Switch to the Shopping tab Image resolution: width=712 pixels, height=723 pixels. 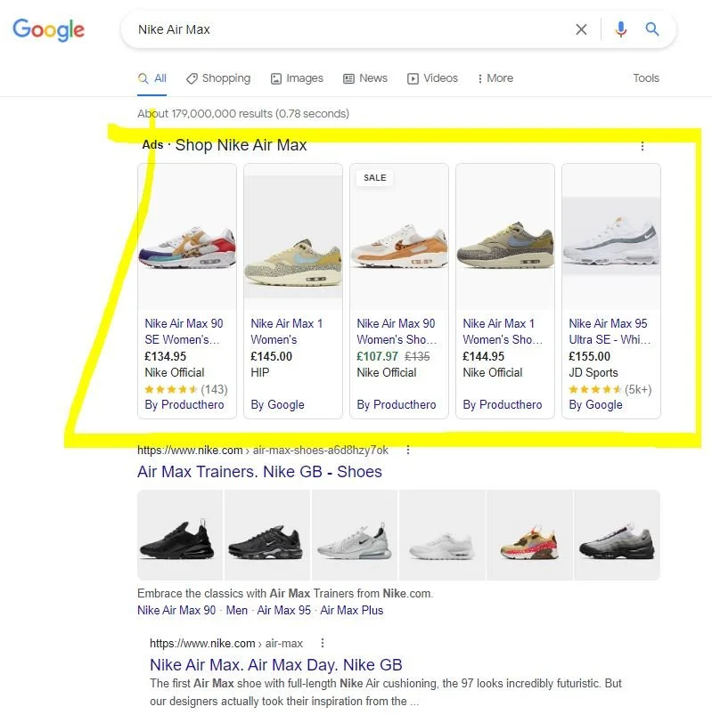coord(218,78)
